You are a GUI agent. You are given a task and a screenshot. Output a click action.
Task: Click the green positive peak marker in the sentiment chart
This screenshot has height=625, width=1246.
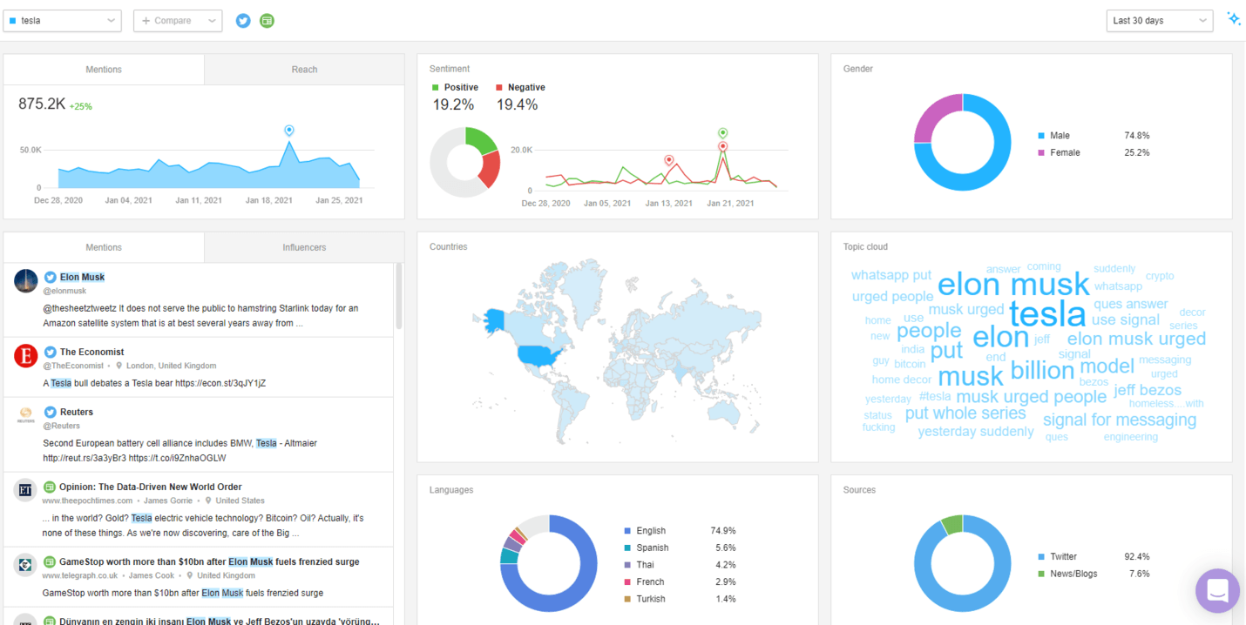[x=722, y=133]
